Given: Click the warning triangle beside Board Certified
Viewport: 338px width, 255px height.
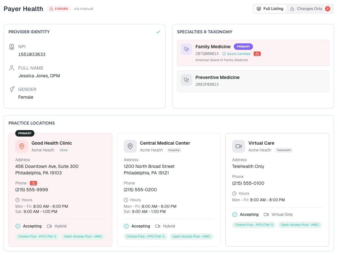Looking at the screenshot, I should (257, 53).
